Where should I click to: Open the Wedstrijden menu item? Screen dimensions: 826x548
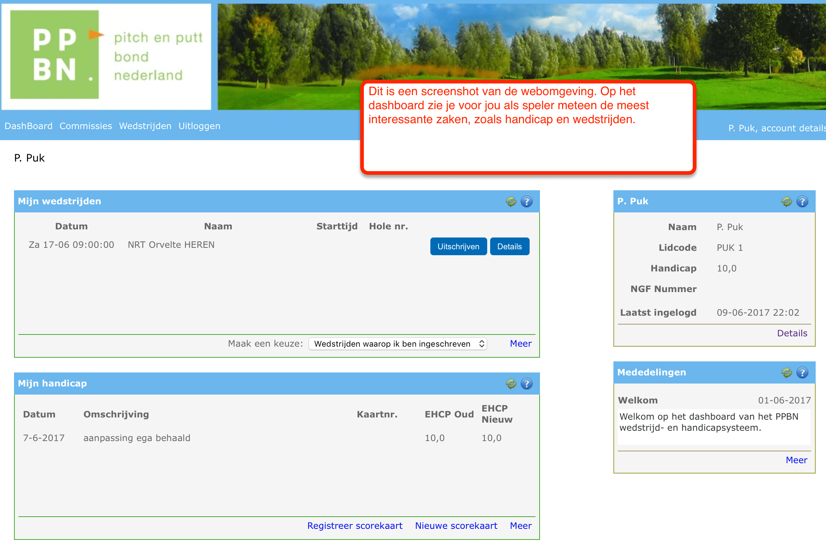point(145,126)
